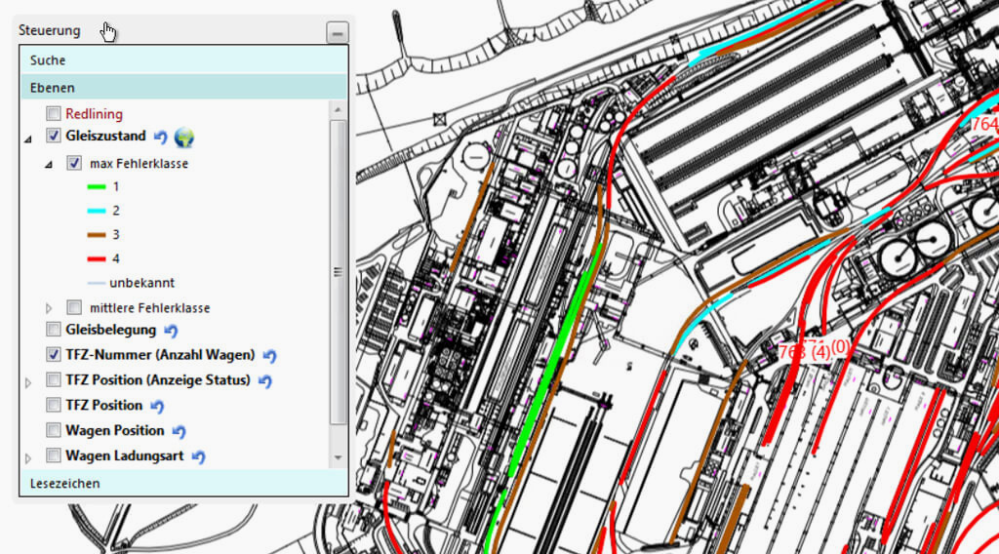The width and height of the screenshot is (999, 554).
Task: Click refresh arrow for TFZ Position (Anzeige Status)
Action: (265, 381)
